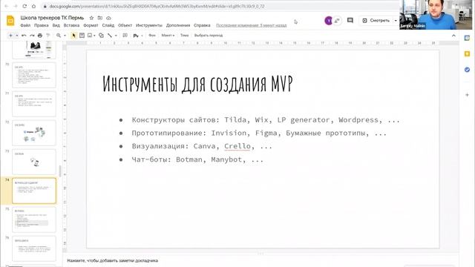Screen dimensions: 475x267
Task: Select slide 75 thumbnail
Action: pyautogui.click(x=34, y=220)
